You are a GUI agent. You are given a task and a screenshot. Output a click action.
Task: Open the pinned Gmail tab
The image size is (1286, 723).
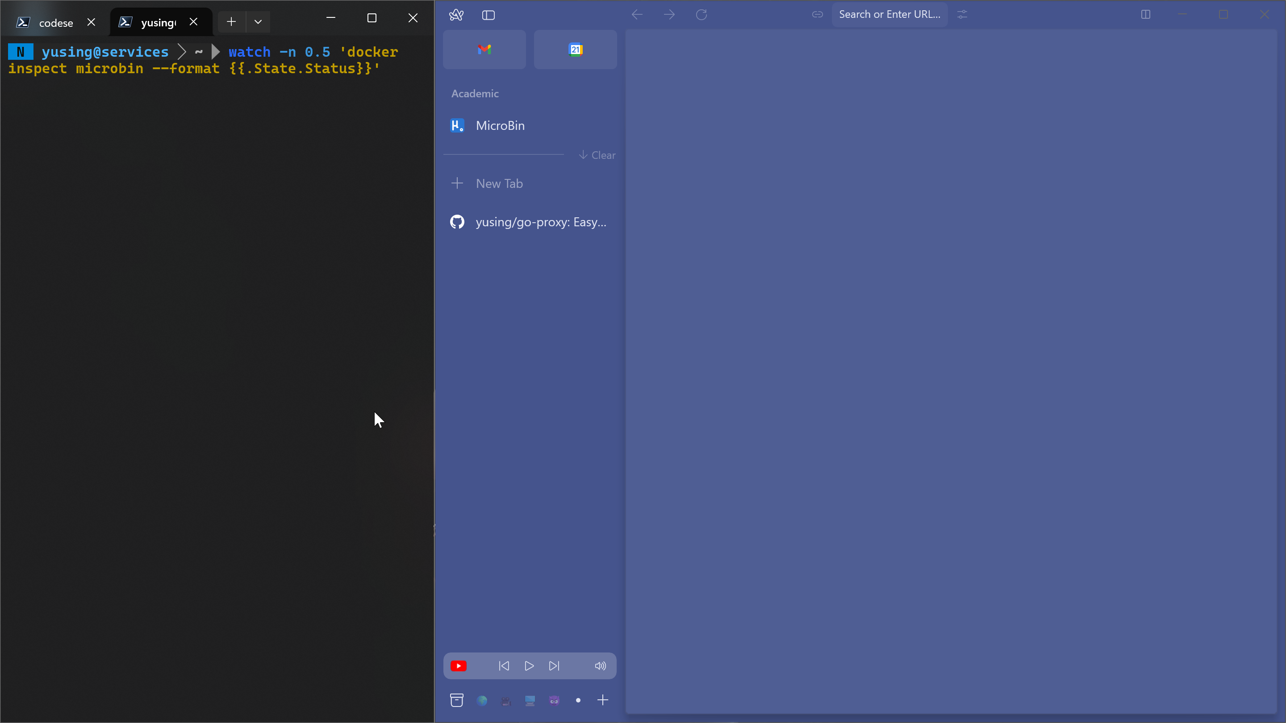tap(484, 50)
